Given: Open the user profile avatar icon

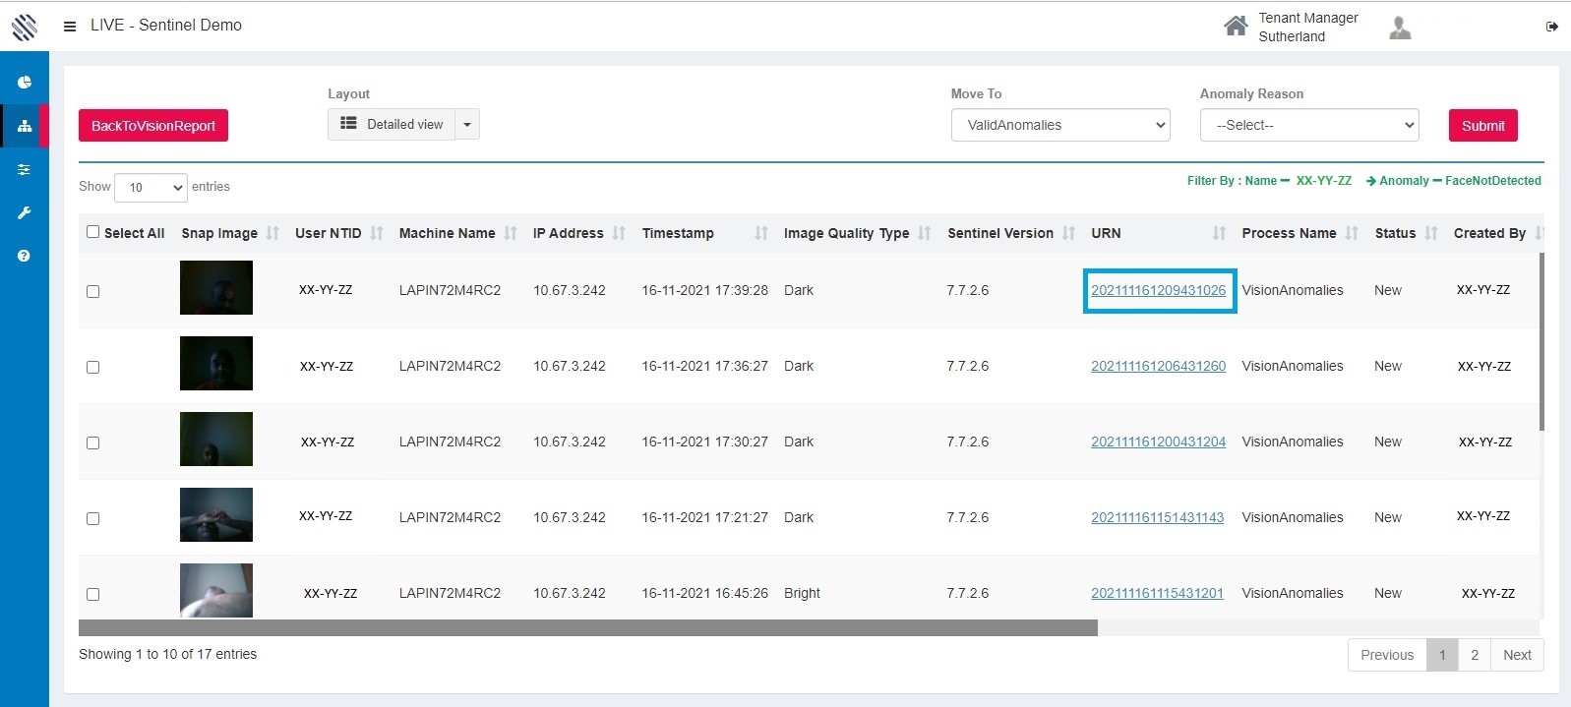Looking at the screenshot, I should click(1400, 29).
